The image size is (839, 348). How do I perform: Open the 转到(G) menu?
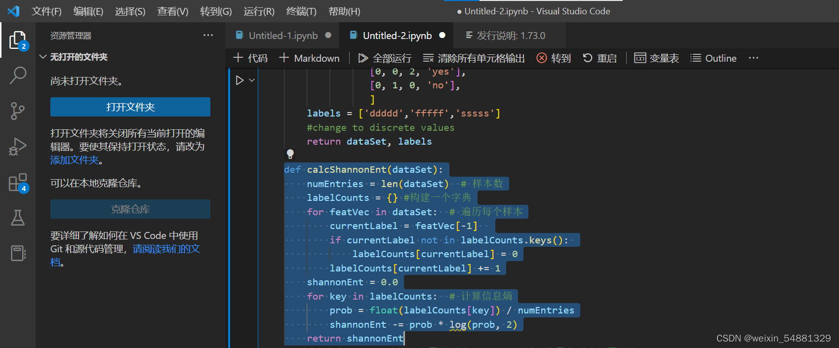tap(216, 11)
